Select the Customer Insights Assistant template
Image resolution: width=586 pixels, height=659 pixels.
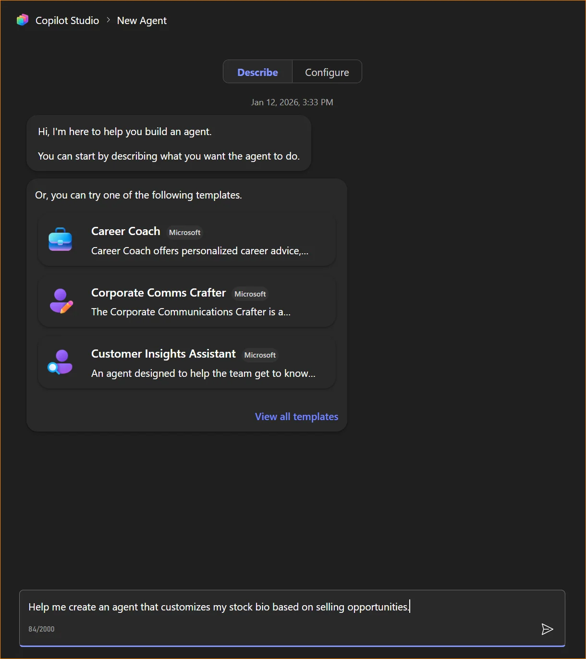(x=186, y=362)
